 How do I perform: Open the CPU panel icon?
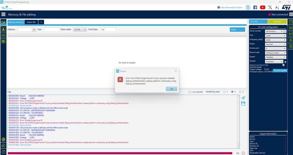[x=291, y=28]
